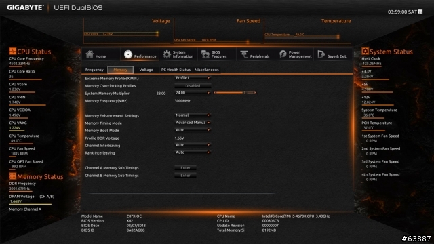Click the BIOS Date 08/07/2013 text
Image resolution: width=434 pixels, height=244 pixels.
click(136, 226)
